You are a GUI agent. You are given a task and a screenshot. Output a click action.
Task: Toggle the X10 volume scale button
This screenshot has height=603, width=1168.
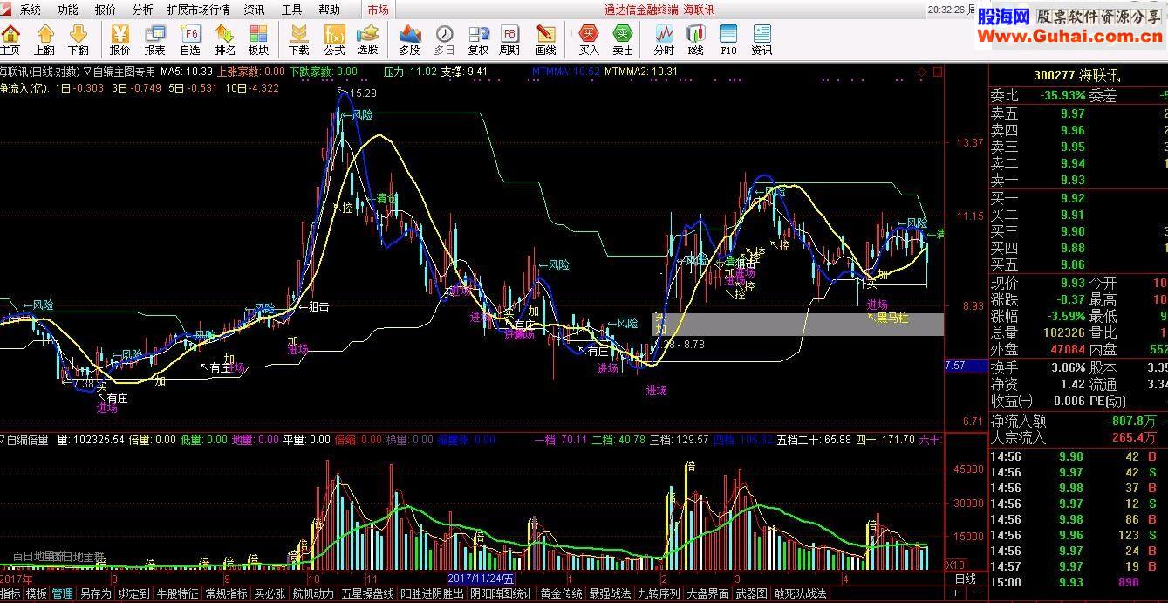(956, 564)
